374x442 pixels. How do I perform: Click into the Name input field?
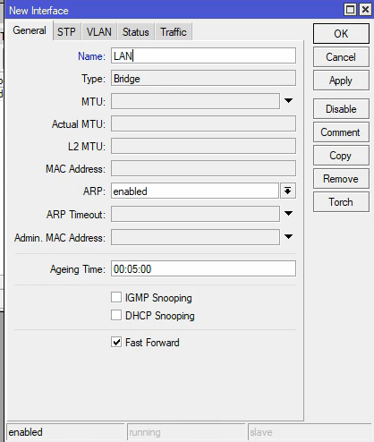[204, 55]
